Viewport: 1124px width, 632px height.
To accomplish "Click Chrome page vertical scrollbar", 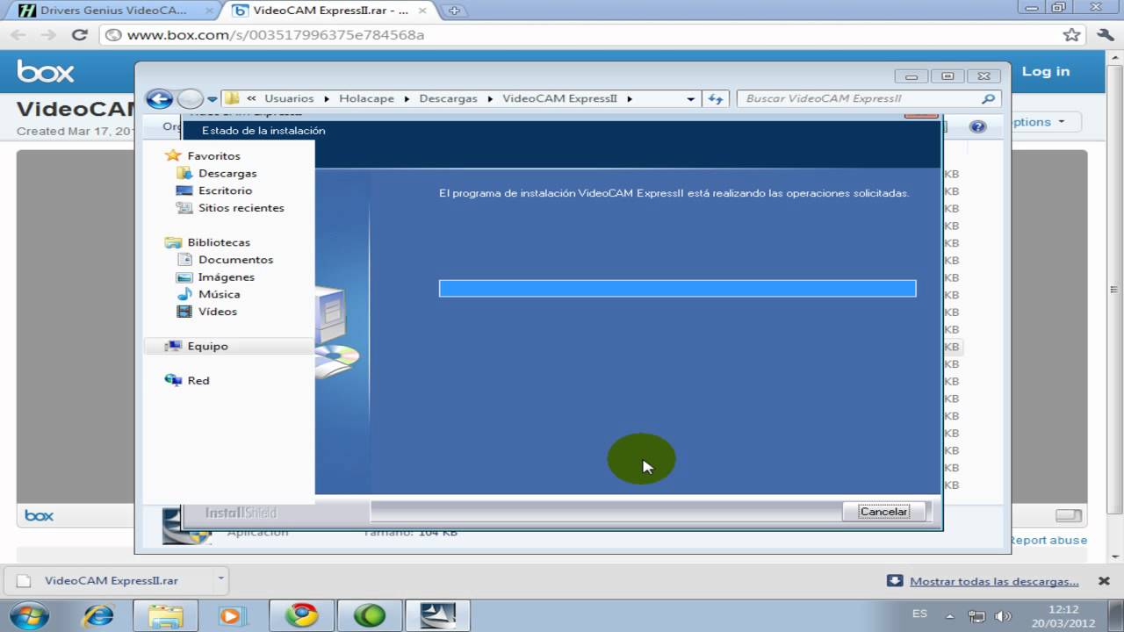I will 1116,290.
